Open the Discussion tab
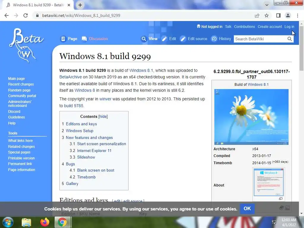Screen dimensions: 304x228 95,39
